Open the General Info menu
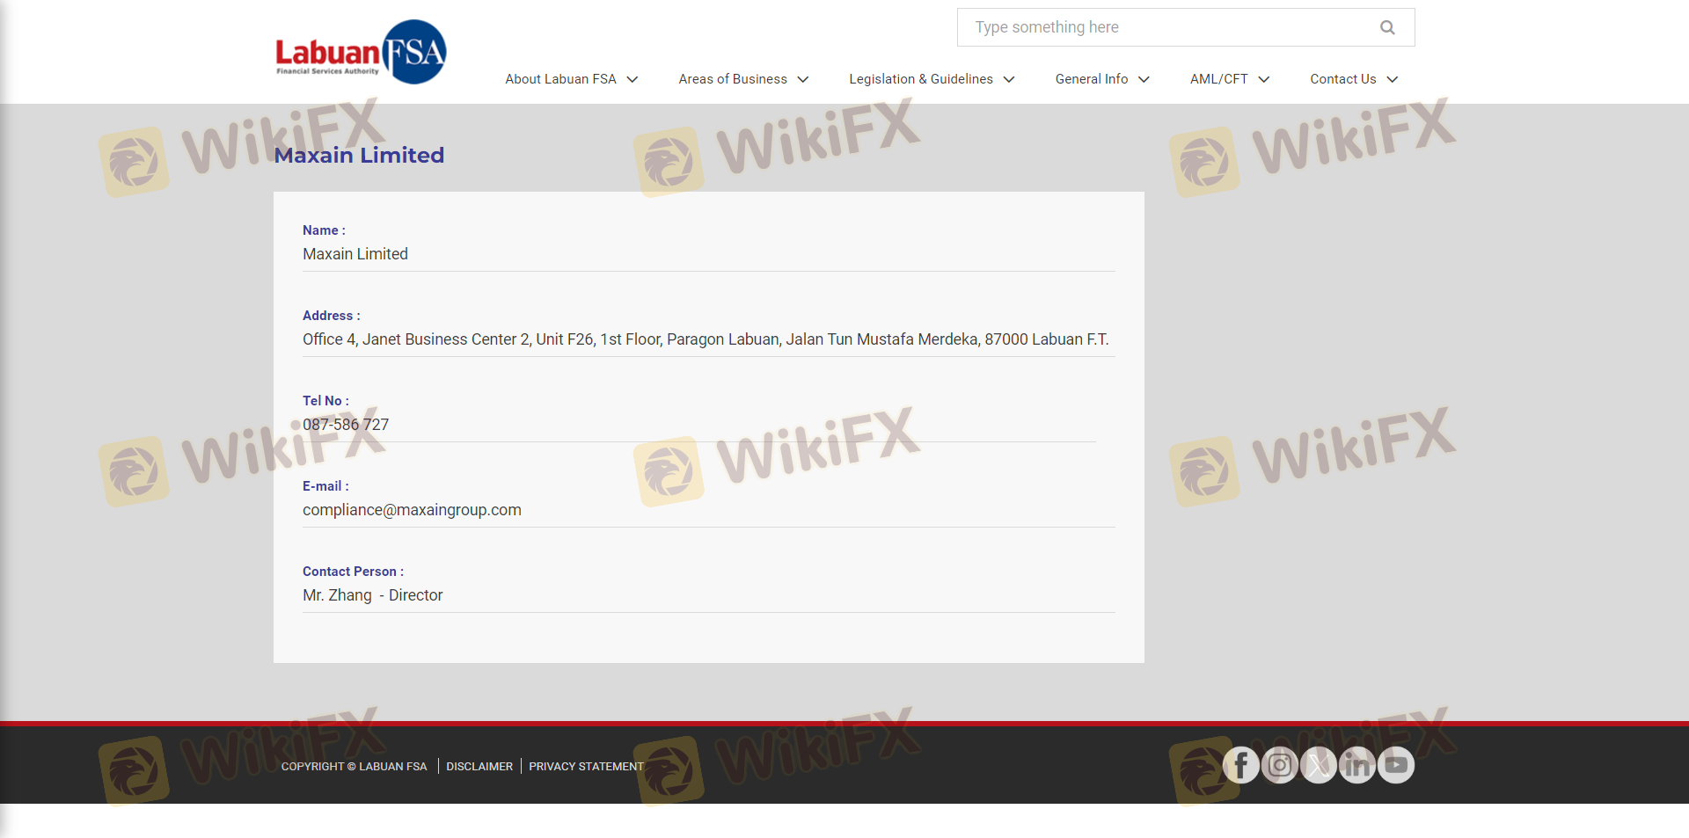The width and height of the screenshot is (1689, 838). point(1092,79)
